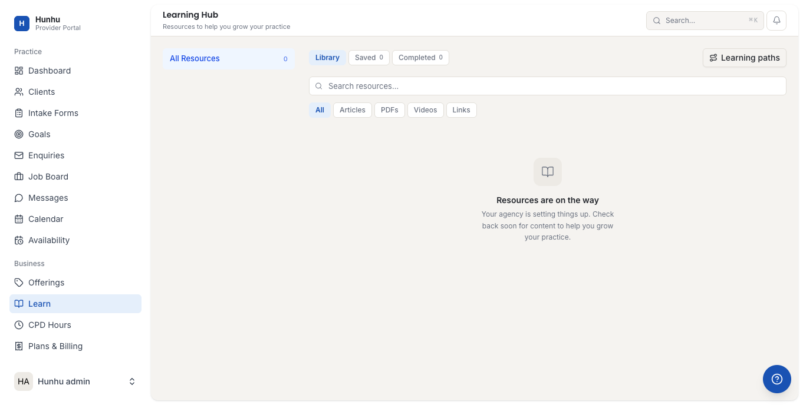Viewport: 803px width, 405px height.
Task: Open Messages in sidebar
Action: [x=75, y=198]
